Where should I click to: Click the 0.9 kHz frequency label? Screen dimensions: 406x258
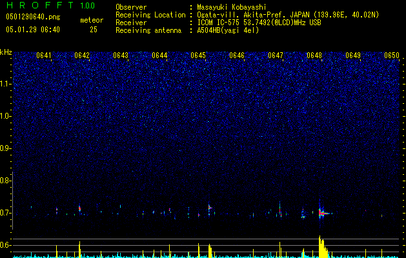(x=5, y=148)
